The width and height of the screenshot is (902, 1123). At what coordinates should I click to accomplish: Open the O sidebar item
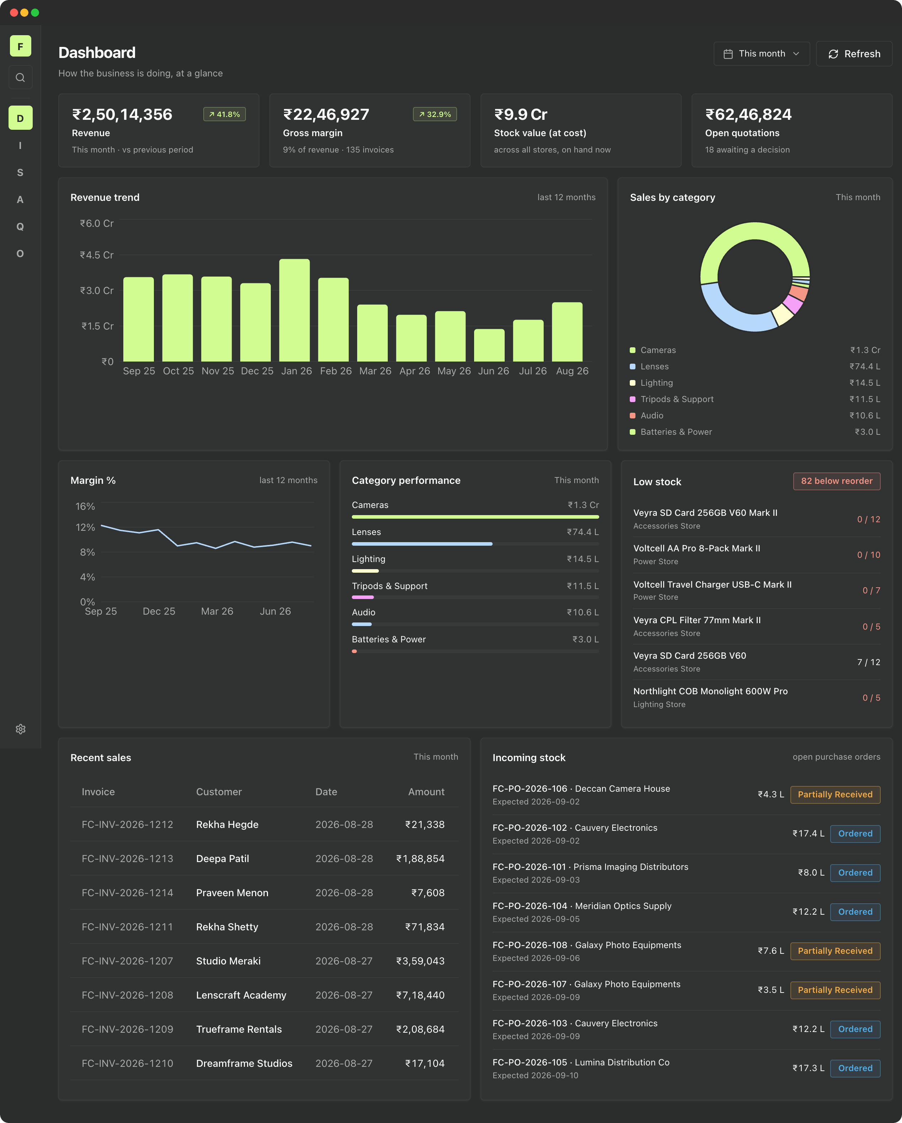pyautogui.click(x=20, y=254)
